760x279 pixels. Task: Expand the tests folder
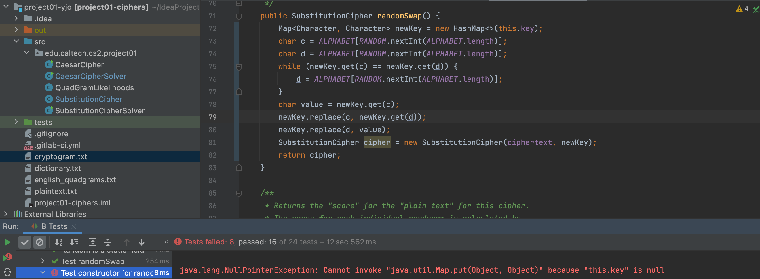[x=16, y=122]
